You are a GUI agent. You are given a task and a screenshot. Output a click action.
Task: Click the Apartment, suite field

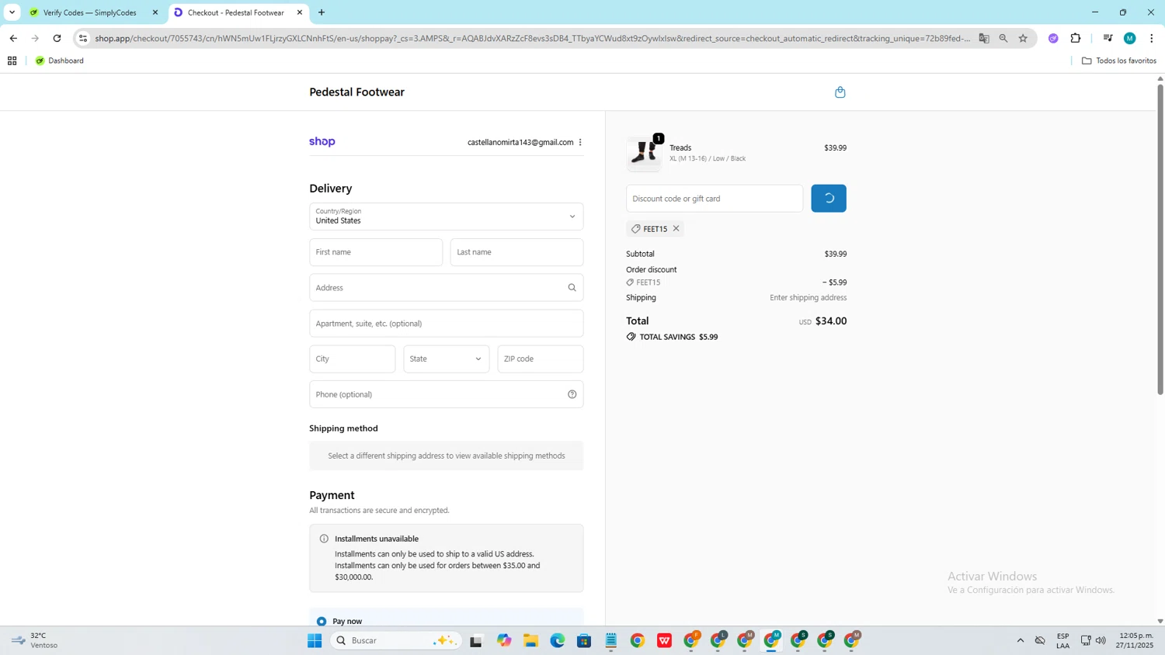[x=447, y=324]
